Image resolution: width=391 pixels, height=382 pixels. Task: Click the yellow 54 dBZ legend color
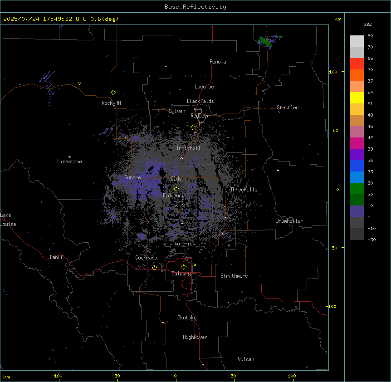pos(357,98)
